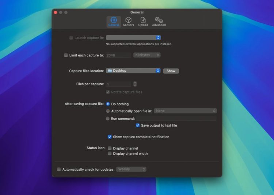
Task: Uncheck Save output to text file
Action: (138, 126)
